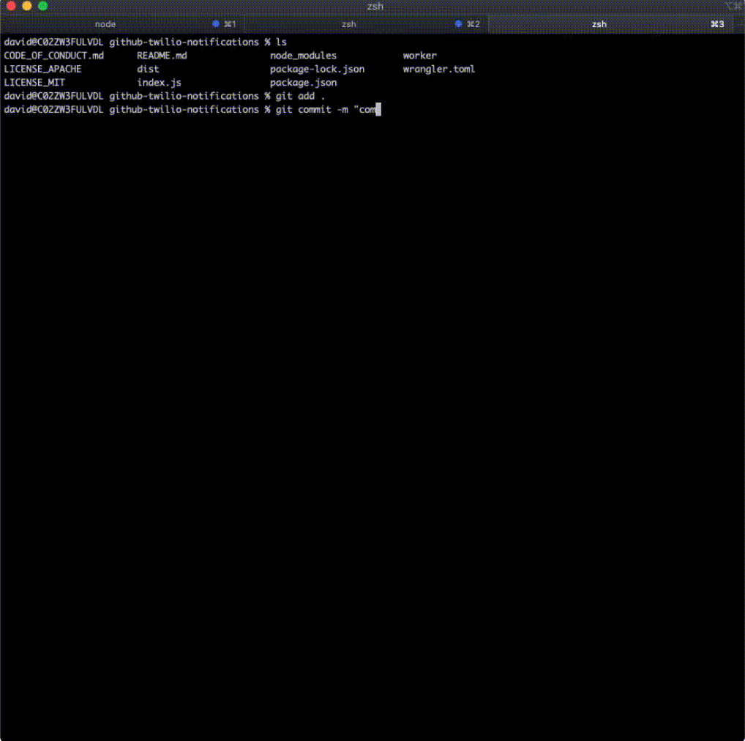
Task: Select the filename README.md in the ls output
Action: (x=161, y=55)
